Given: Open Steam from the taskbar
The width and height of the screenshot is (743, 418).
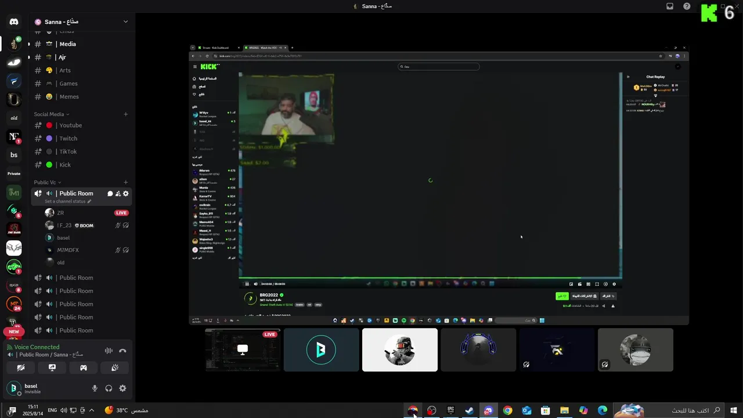Looking at the screenshot, I should pos(470,410).
